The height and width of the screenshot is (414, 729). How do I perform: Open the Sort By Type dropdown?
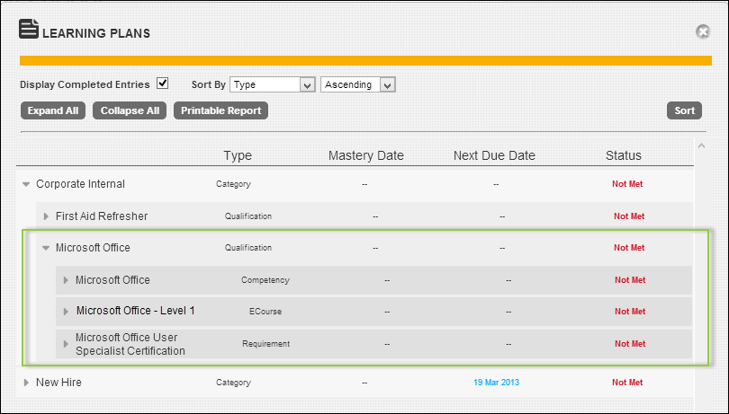[x=271, y=84]
